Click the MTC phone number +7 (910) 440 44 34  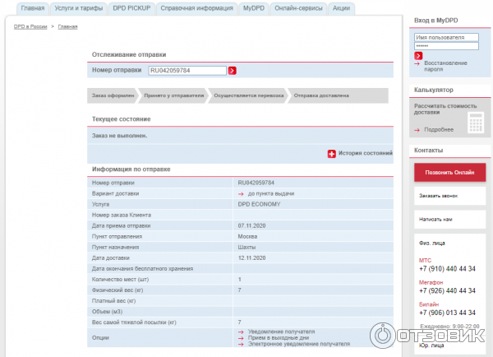coord(447,269)
